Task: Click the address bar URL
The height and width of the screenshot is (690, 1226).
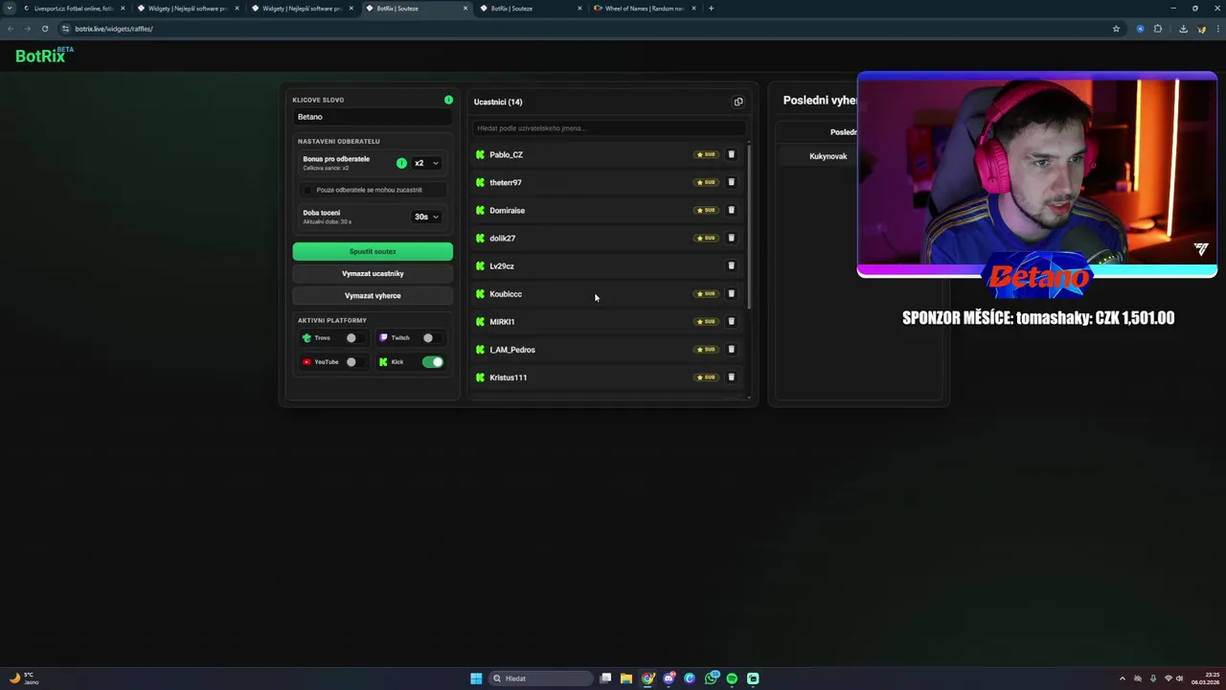Action: pos(114,29)
